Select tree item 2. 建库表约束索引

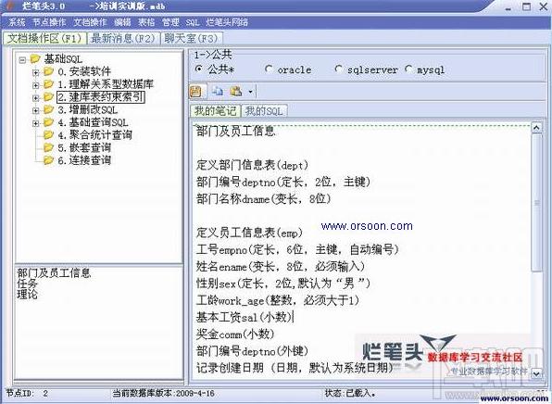[x=101, y=97]
